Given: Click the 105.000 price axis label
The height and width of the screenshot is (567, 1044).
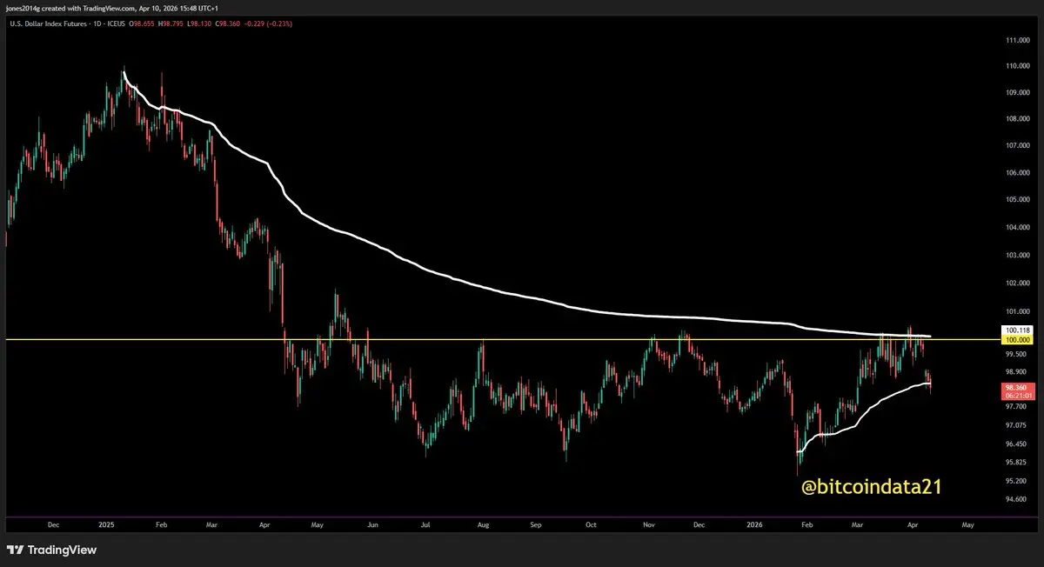Looking at the screenshot, I should tap(1018, 199).
